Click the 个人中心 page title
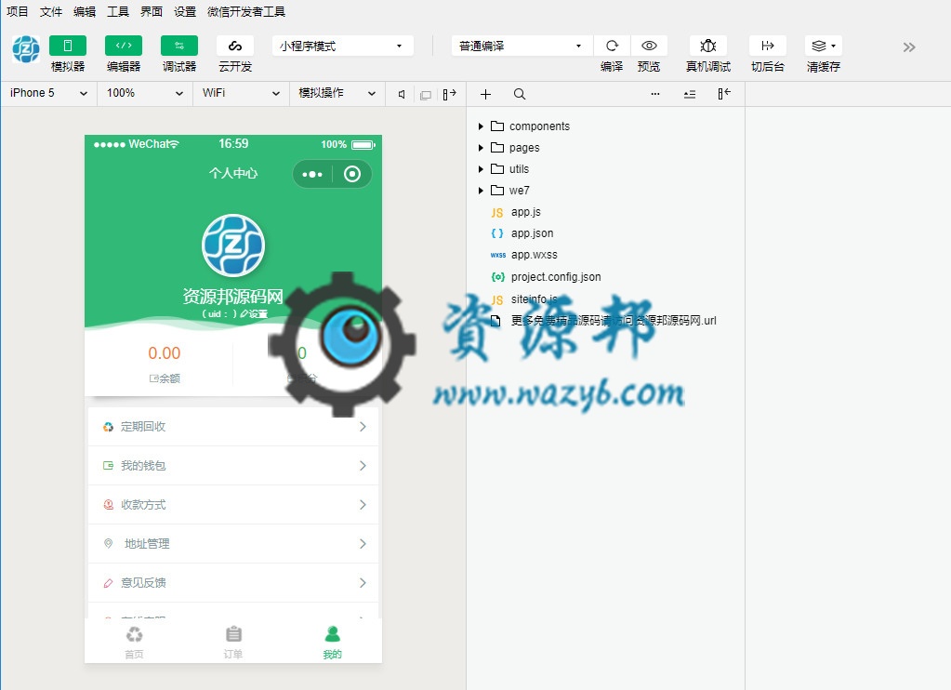 coord(233,174)
